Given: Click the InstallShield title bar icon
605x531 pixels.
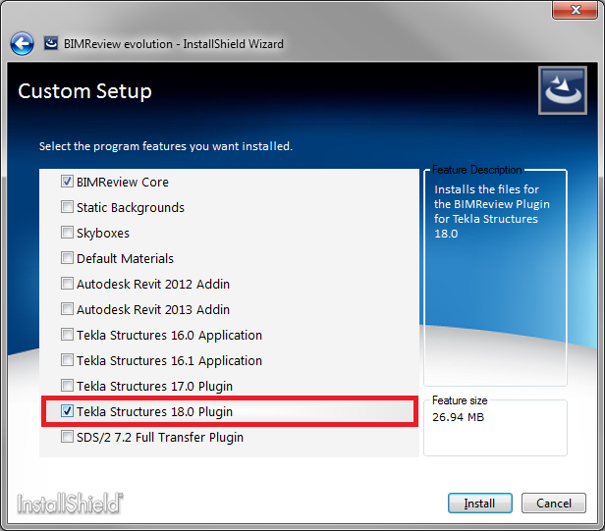Looking at the screenshot, I should tap(50, 43).
